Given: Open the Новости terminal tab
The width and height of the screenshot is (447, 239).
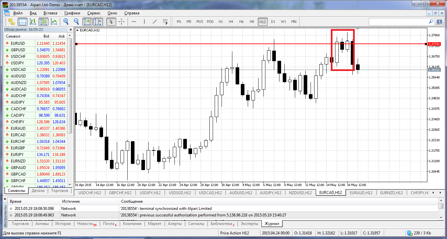Looking at the screenshot, I should [87, 224].
